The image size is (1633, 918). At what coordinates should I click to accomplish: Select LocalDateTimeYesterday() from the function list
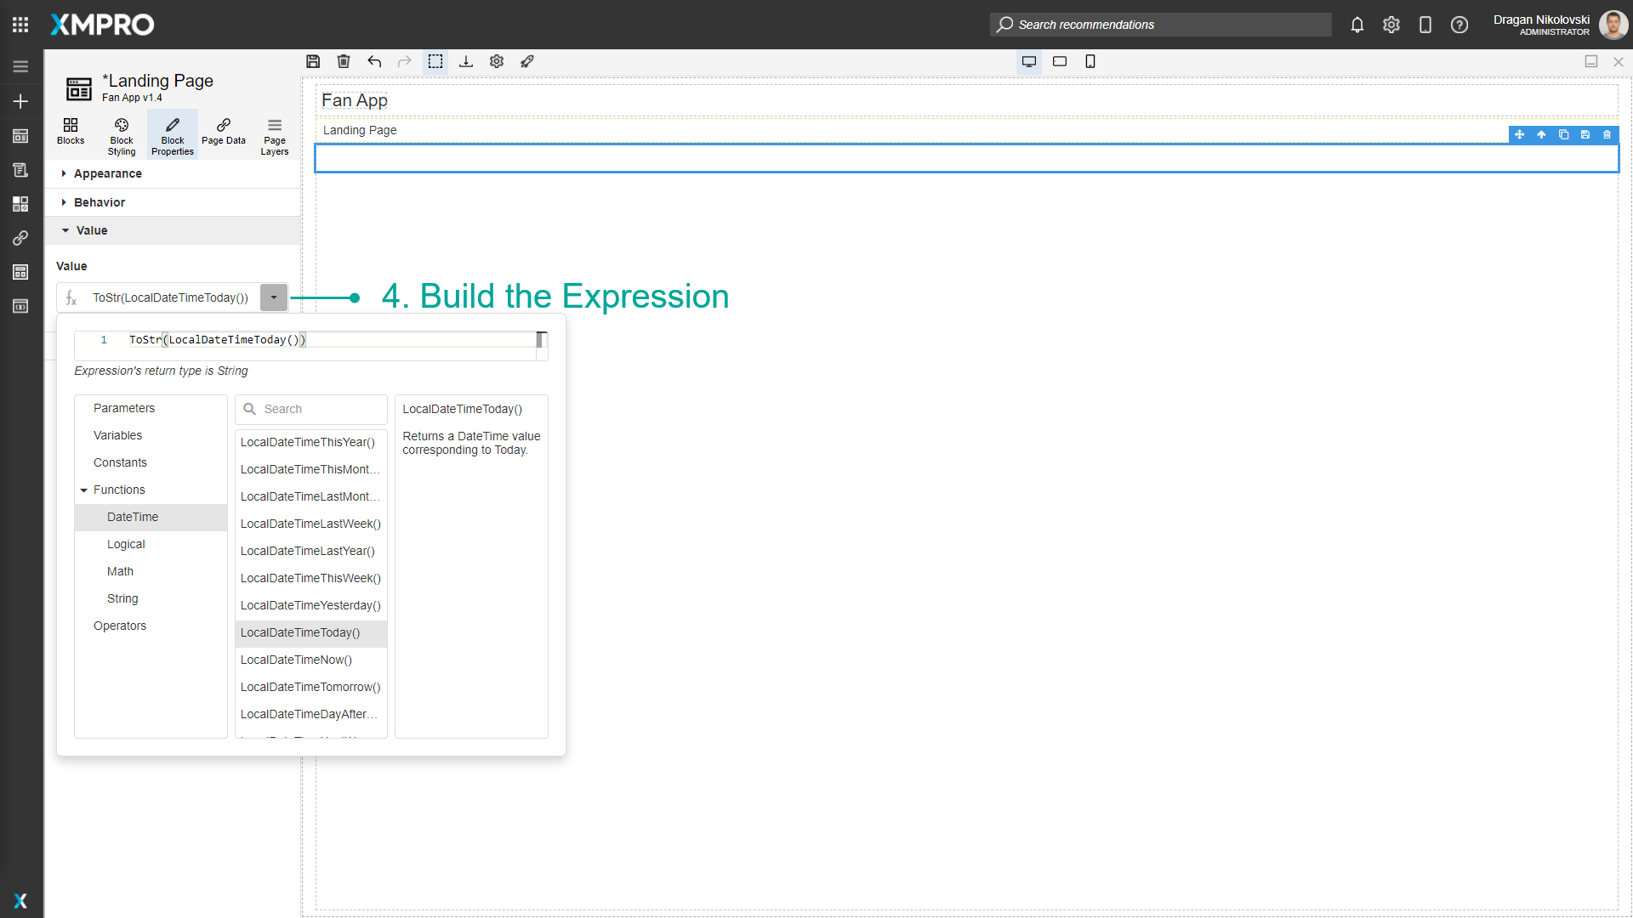(310, 605)
